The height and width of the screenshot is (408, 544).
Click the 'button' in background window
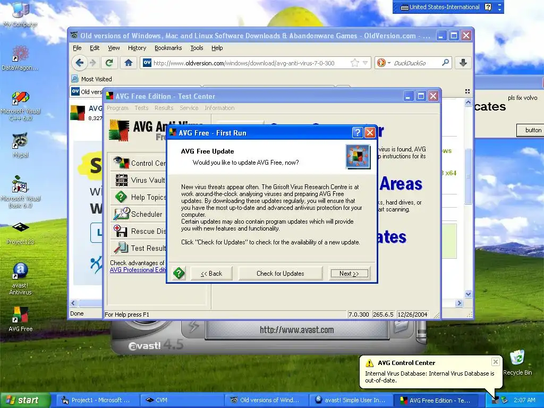tap(530, 130)
